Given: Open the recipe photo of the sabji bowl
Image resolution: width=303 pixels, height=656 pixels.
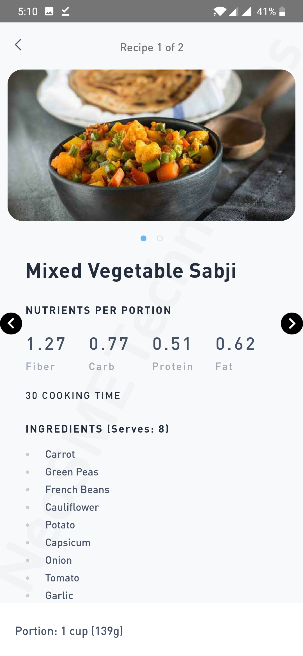Looking at the screenshot, I should pyautogui.click(x=151, y=146).
